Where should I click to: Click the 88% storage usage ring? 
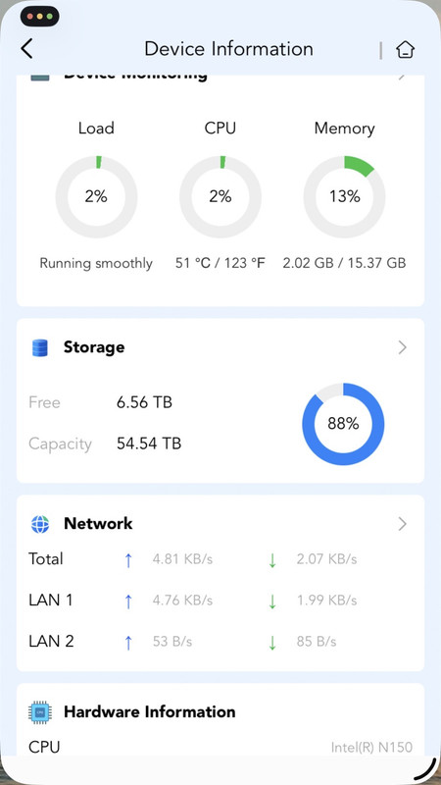(343, 424)
